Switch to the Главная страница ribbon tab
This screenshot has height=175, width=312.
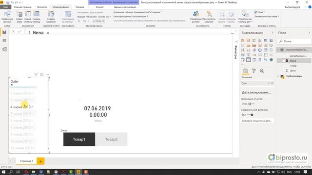pyautogui.click(x=23, y=7)
